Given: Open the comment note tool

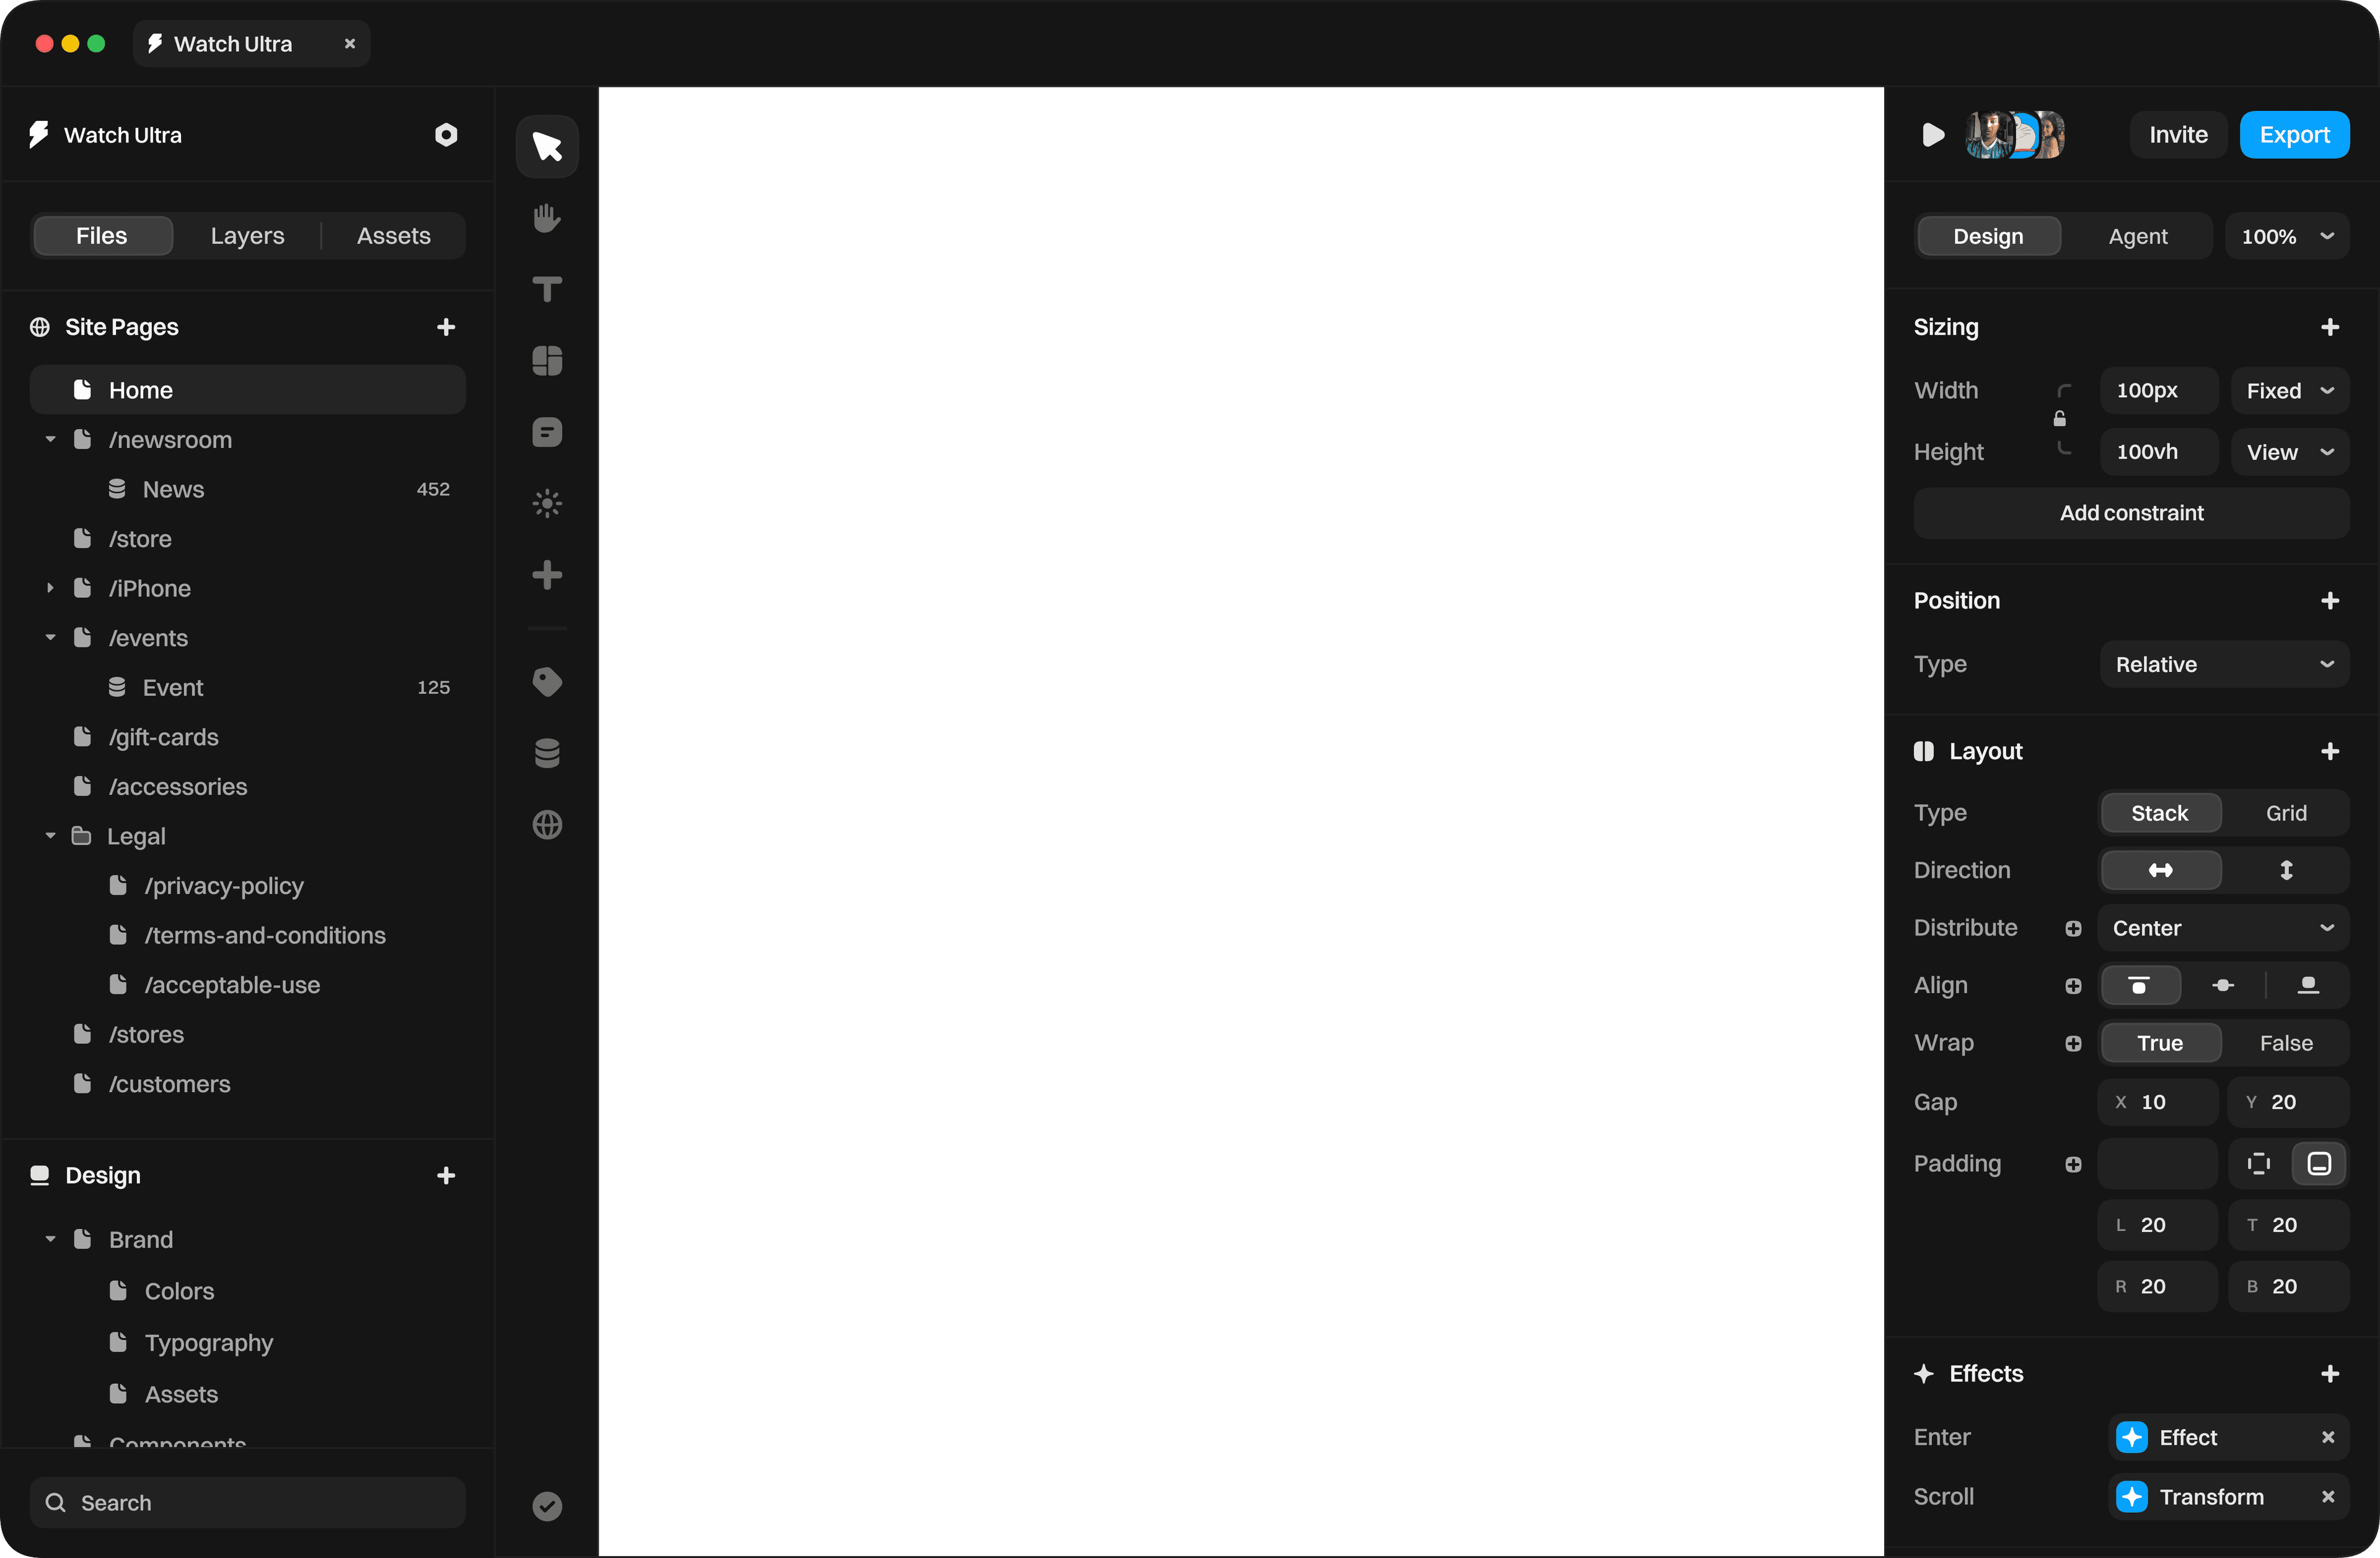Looking at the screenshot, I should pyautogui.click(x=547, y=433).
